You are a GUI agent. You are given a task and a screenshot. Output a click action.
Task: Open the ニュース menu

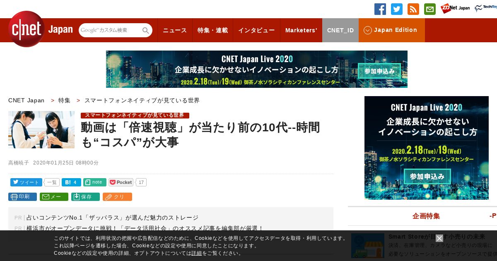[x=175, y=30]
